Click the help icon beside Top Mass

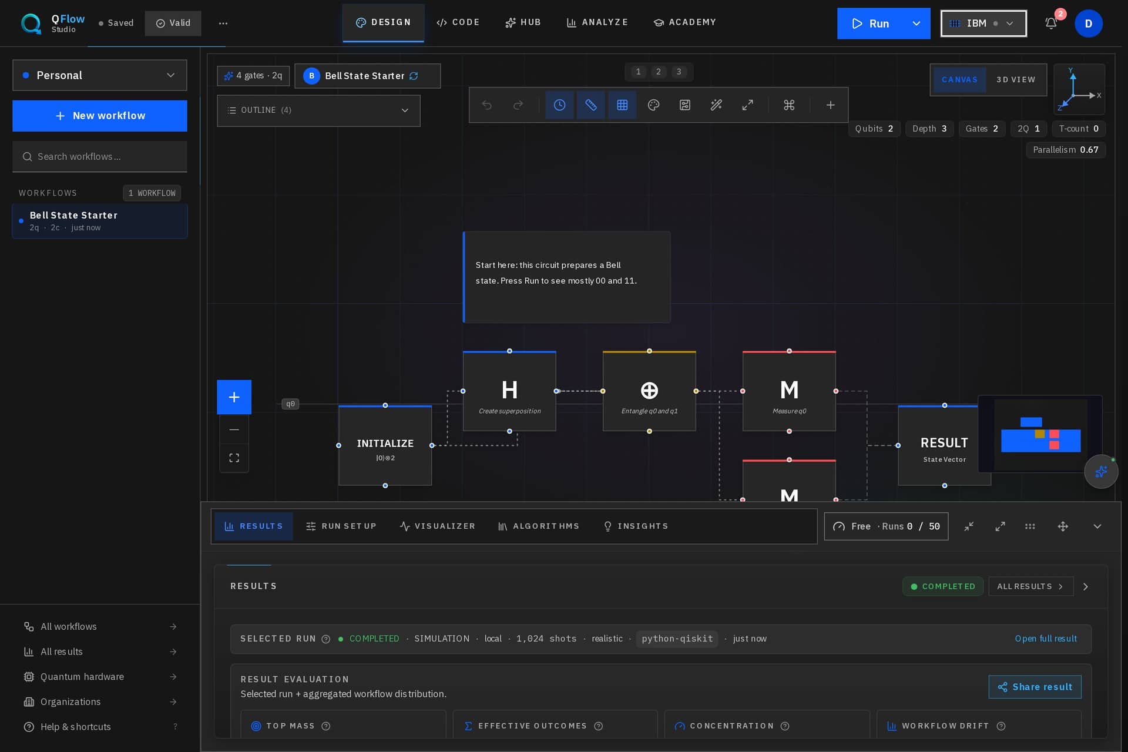point(325,726)
